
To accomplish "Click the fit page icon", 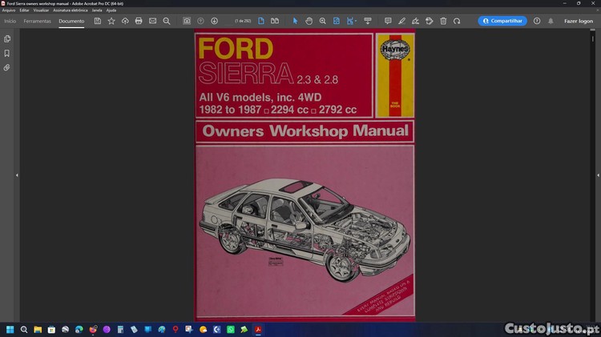I will click(x=336, y=21).
